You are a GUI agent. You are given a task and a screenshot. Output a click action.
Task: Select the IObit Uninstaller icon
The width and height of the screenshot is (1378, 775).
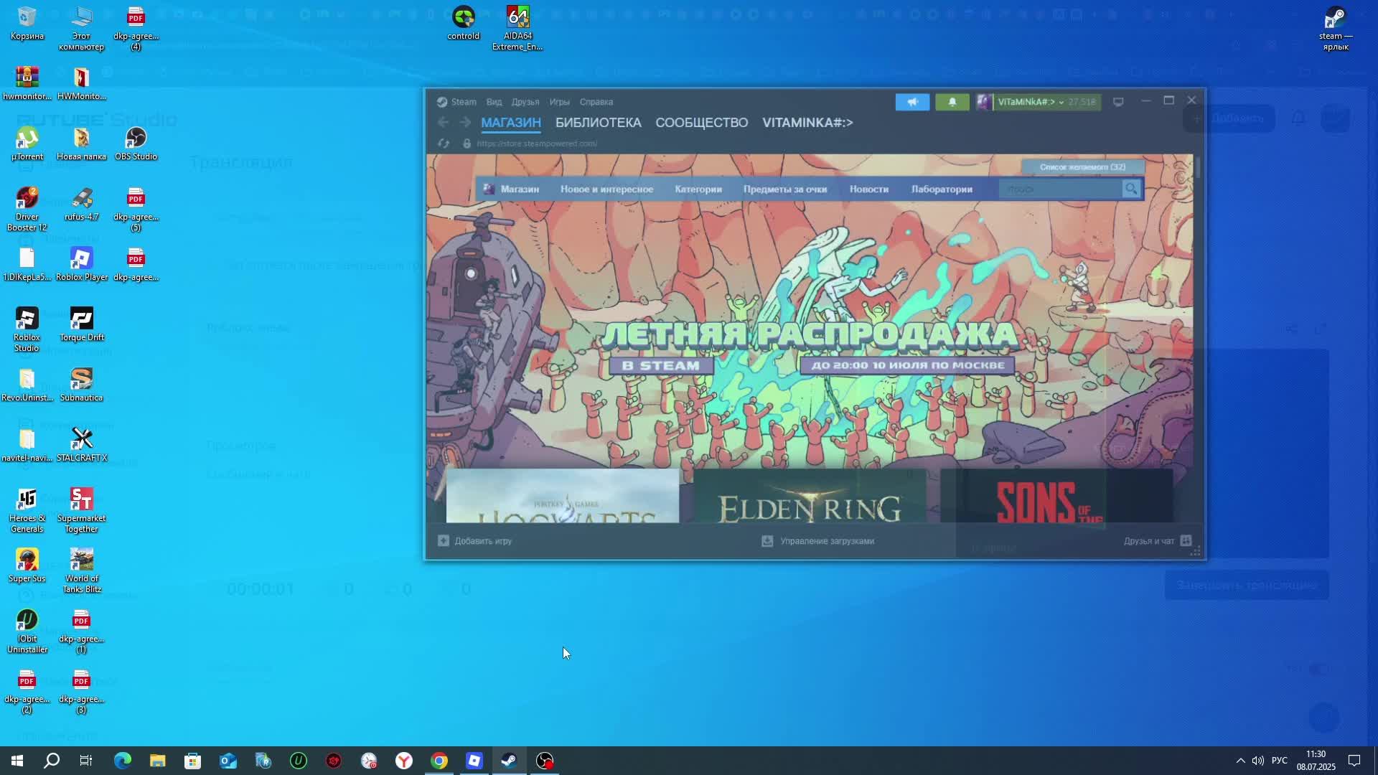(27, 631)
